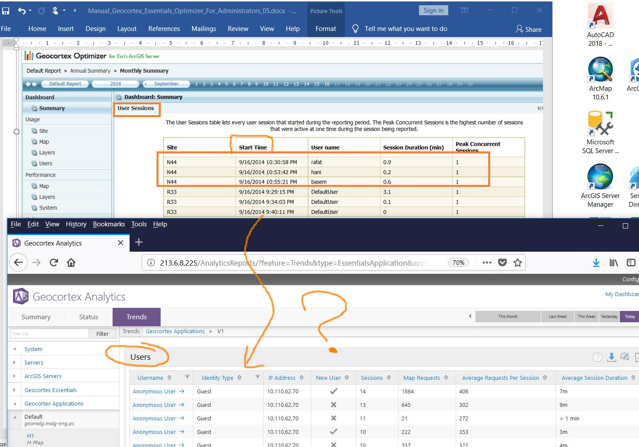Collapse the Default application node arrow

(x=15, y=417)
